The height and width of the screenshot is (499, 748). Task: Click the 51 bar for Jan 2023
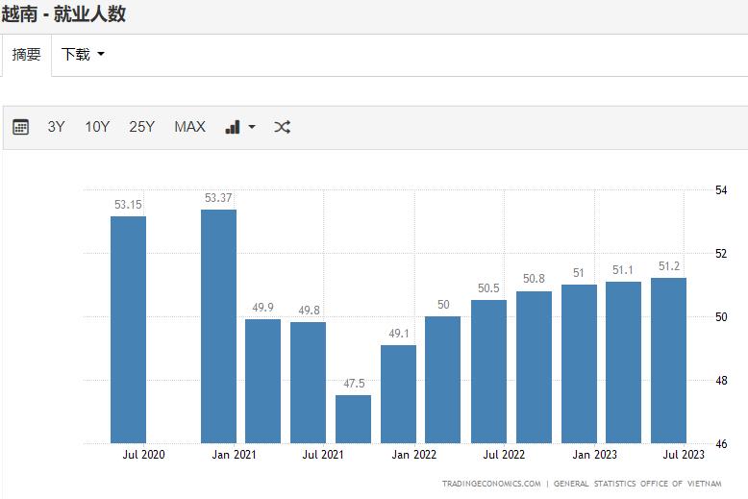coord(579,363)
